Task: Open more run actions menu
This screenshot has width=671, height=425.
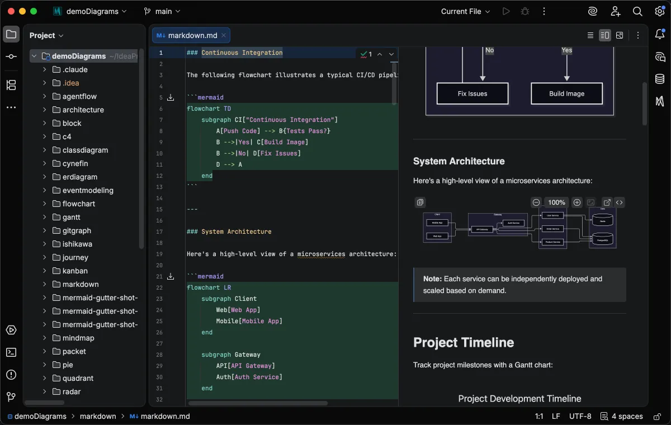Action: pos(544,11)
